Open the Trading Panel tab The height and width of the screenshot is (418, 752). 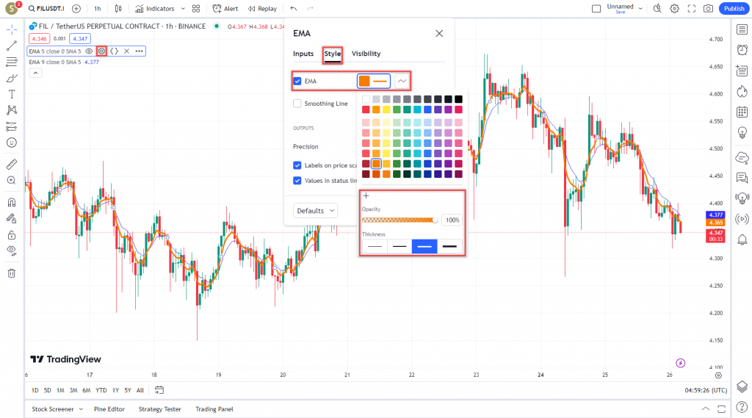point(214,409)
